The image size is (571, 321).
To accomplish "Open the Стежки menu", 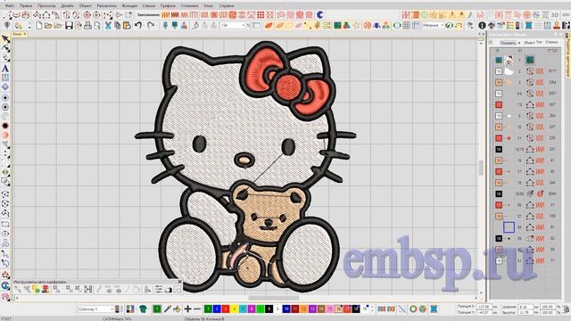I will click(149, 6).
